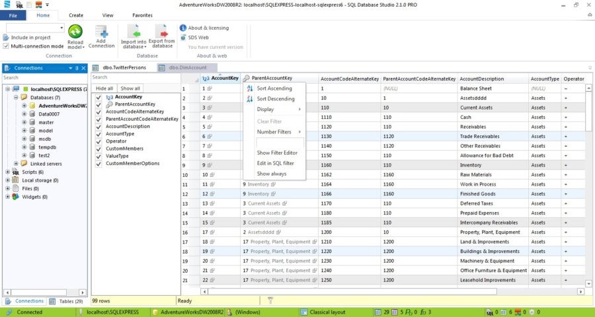
Task: Expand the Data0007 database node
Action: coord(24,114)
